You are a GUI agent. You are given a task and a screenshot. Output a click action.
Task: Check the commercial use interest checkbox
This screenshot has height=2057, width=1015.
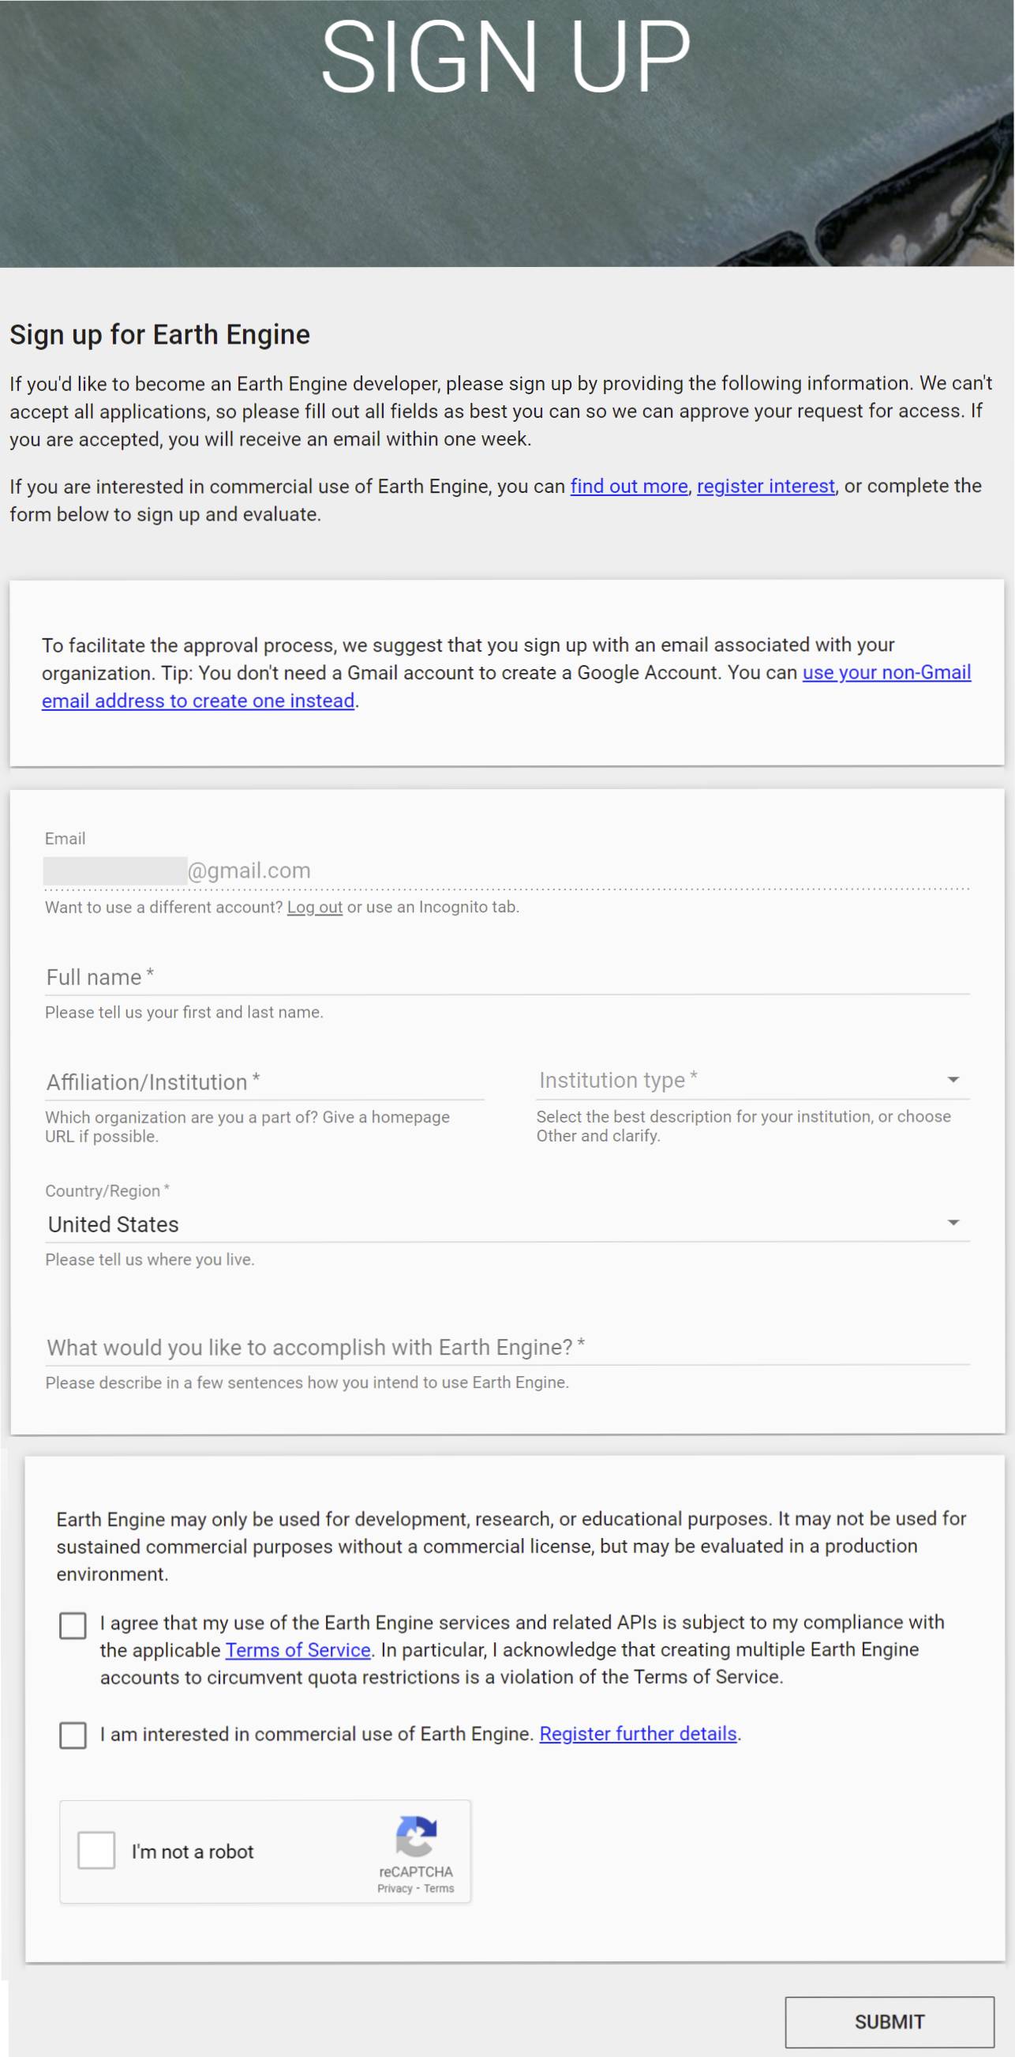pyautogui.click(x=73, y=1736)
